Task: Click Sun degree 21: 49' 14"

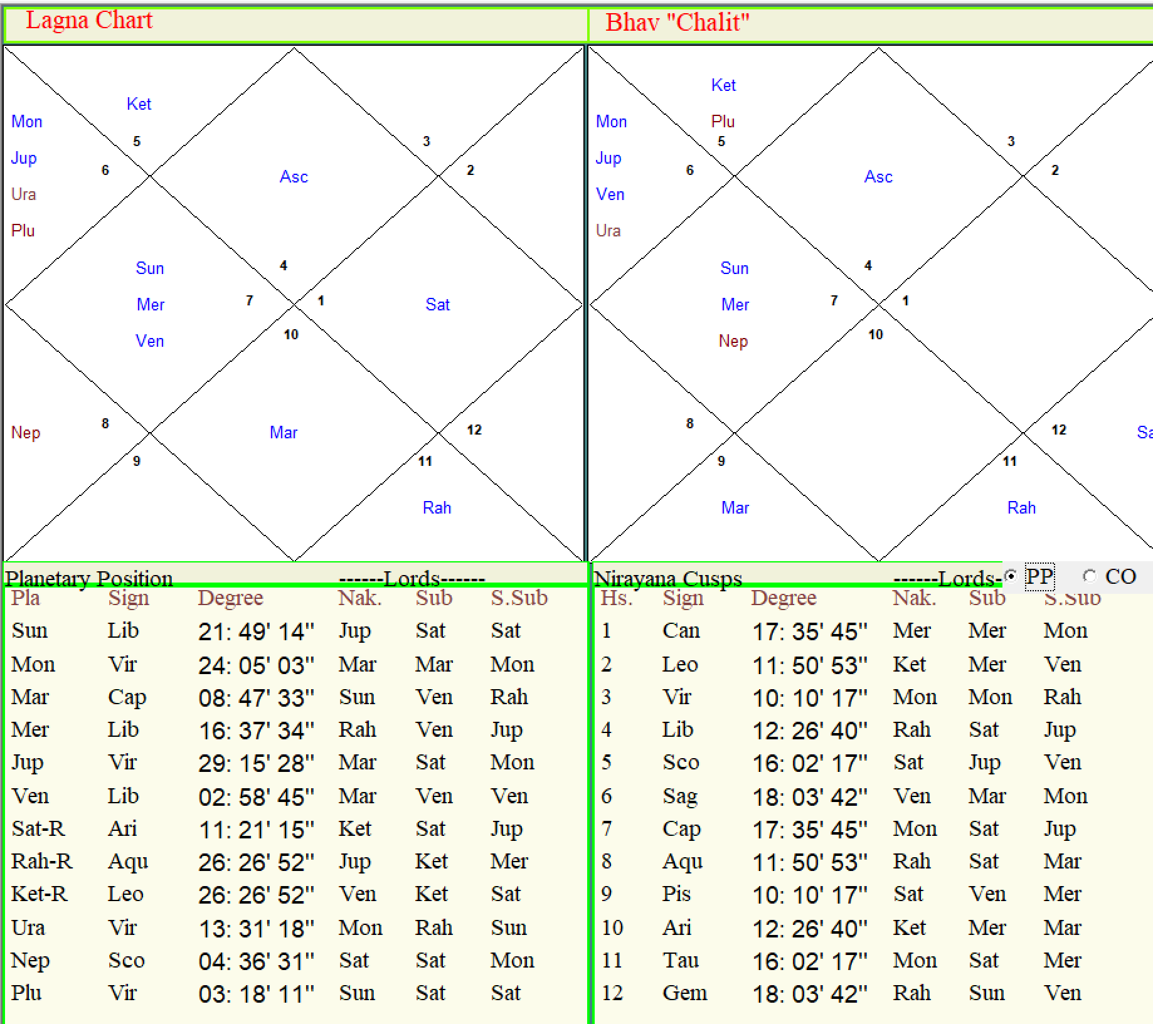Action: tap(257, 631)
